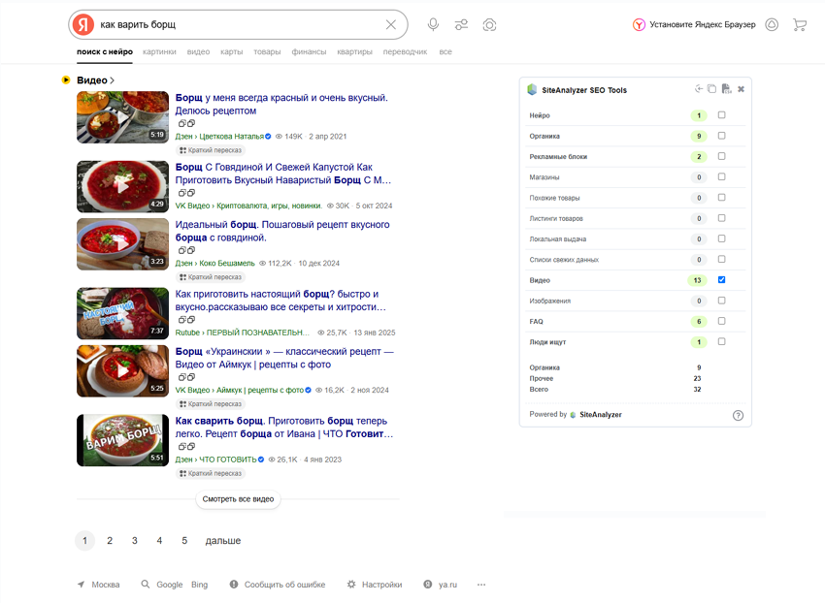Export SiteAnalyzer results to CSV
The image size is (825, 603).
pos(726,89)
